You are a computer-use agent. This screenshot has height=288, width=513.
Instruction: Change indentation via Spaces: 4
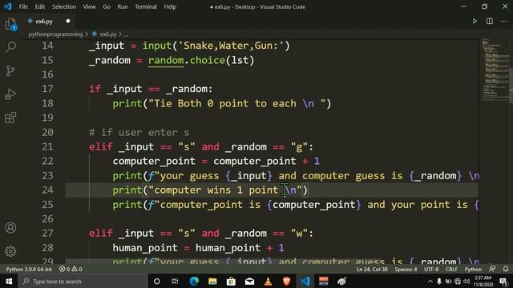click(406, 269)
